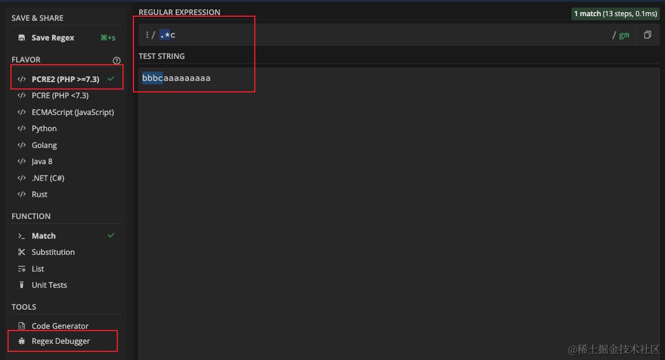Click the code icon beside Rust
This screenshot has height=360, width=665.
point(21,194)
